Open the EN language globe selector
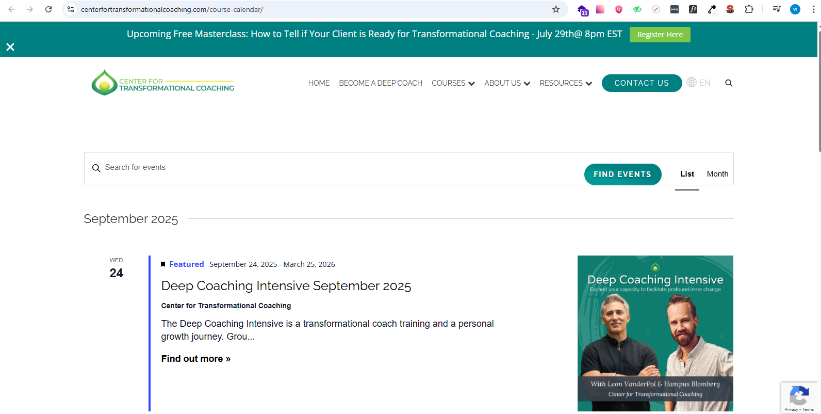Screen dimensions: 821x414 pyautogui.click(x=698, y=83)
